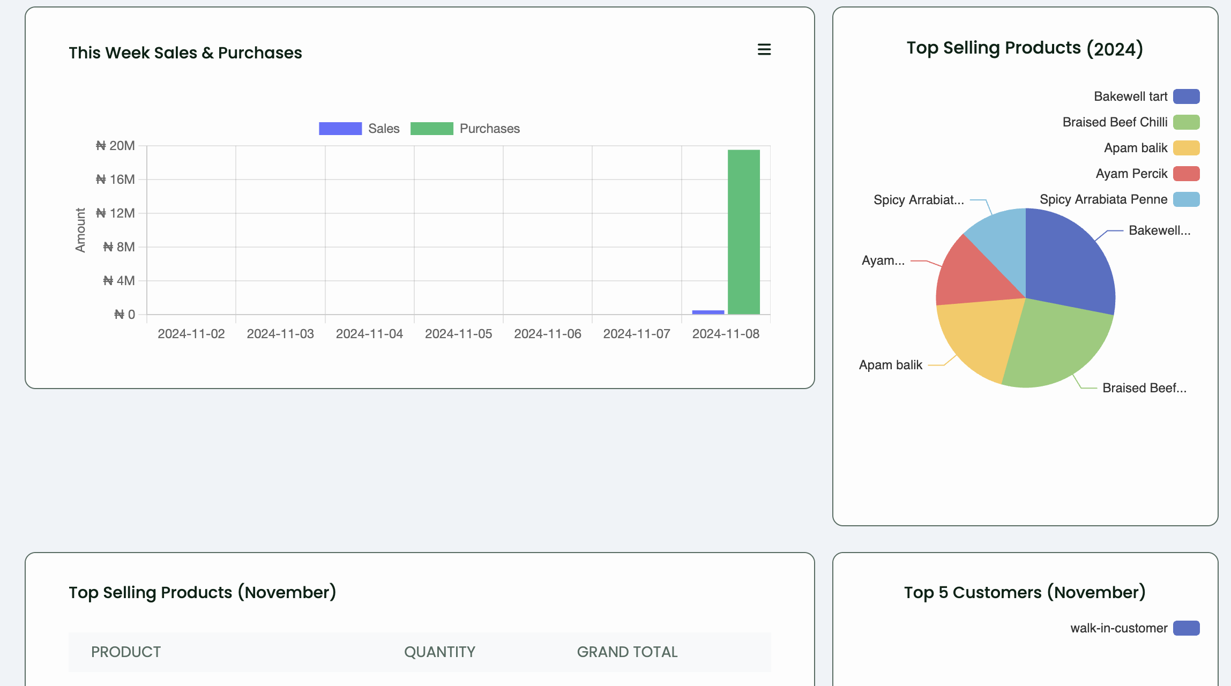Click the Apam balik legend marker
This screenshot has width=1231, height=686.
tap(1186, 147)
